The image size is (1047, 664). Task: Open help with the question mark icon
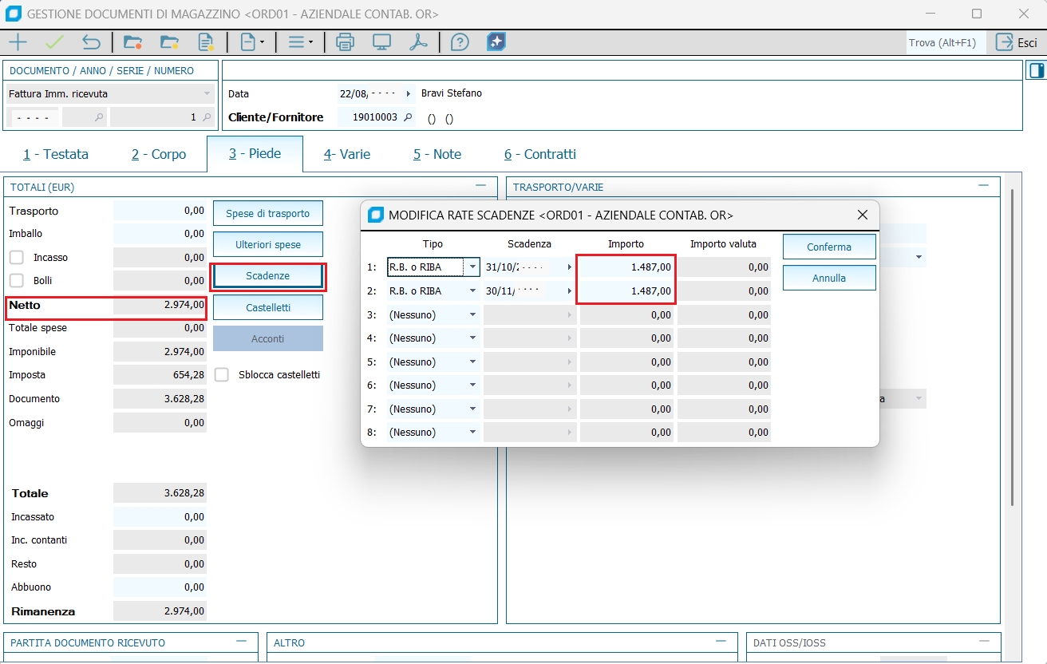pos(459,42)
